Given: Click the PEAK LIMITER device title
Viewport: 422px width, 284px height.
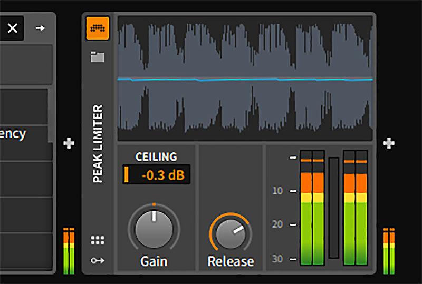Looking at the screenshot, I should pos(98,144).
